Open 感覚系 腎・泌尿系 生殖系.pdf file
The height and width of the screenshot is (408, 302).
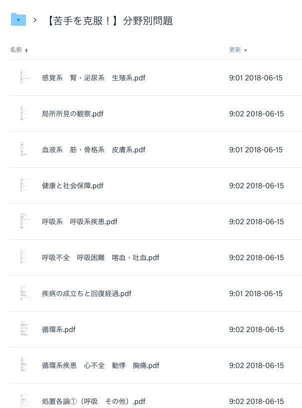pyautogui.click(x=94, y=78)
